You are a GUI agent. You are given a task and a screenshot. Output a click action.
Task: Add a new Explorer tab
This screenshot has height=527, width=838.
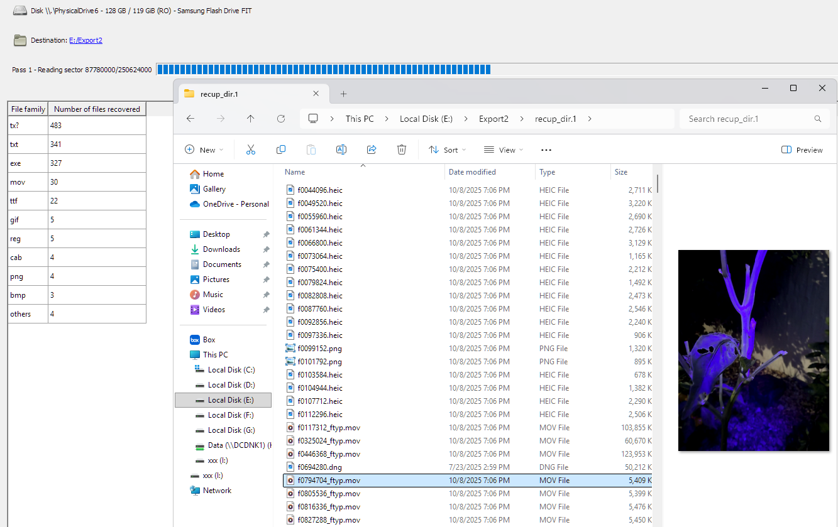click(343, 94)
